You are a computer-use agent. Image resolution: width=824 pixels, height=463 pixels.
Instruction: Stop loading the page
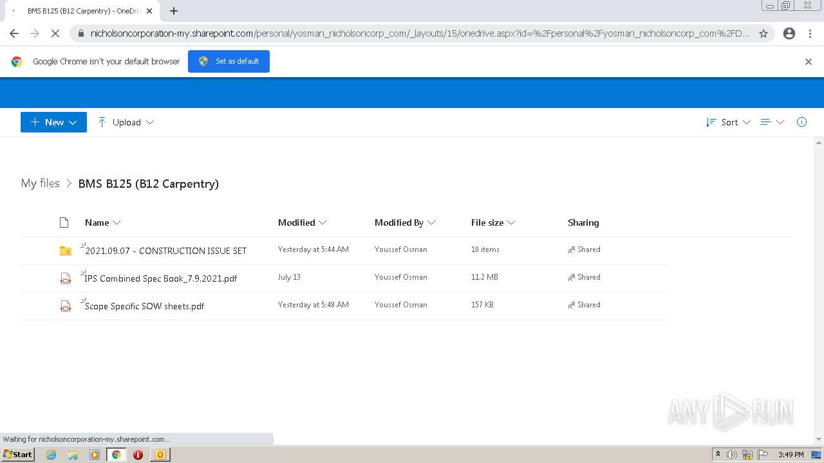coord(55,33)
